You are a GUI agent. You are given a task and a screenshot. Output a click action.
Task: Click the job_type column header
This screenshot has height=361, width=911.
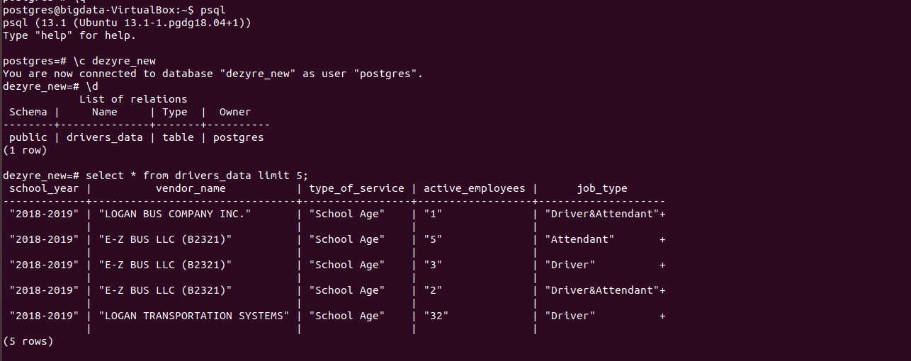tap(601, 188)
